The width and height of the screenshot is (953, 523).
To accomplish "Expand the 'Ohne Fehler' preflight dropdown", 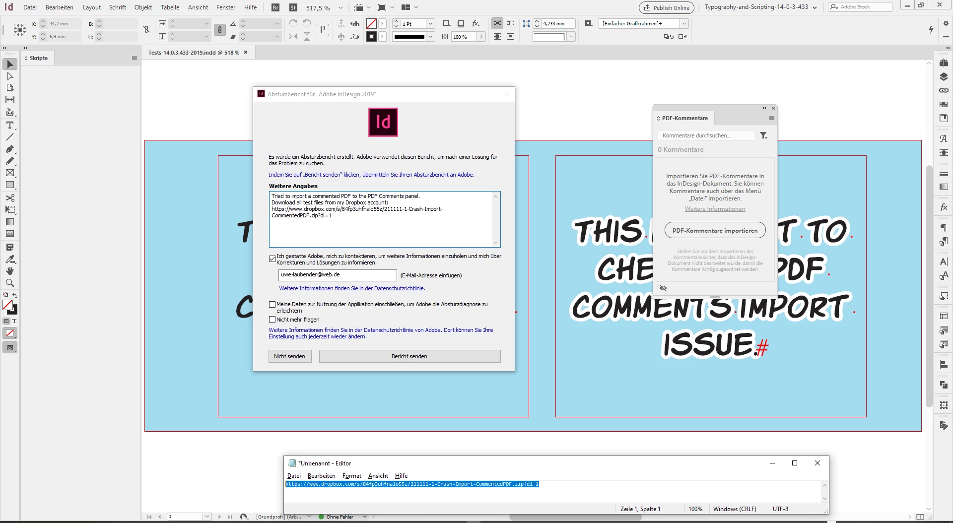I will (x=365, y=517).
